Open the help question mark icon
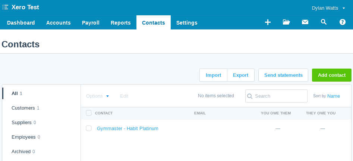353x161 pixels. pyautogui.click(x=343, y=22)
